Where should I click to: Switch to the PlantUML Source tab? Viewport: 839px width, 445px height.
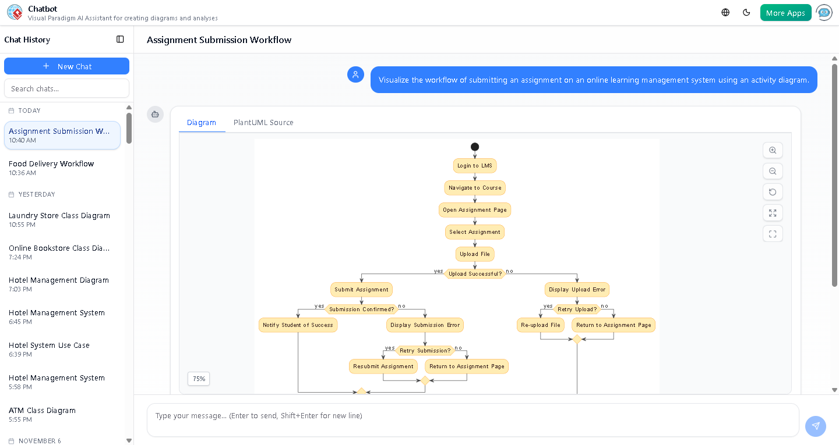263,122
